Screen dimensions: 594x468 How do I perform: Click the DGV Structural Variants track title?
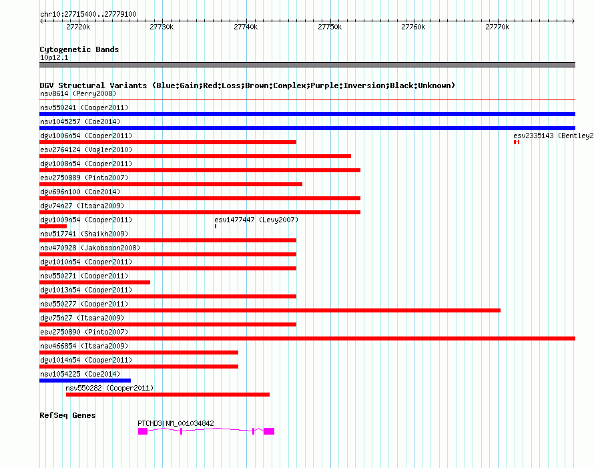point(248,85)
